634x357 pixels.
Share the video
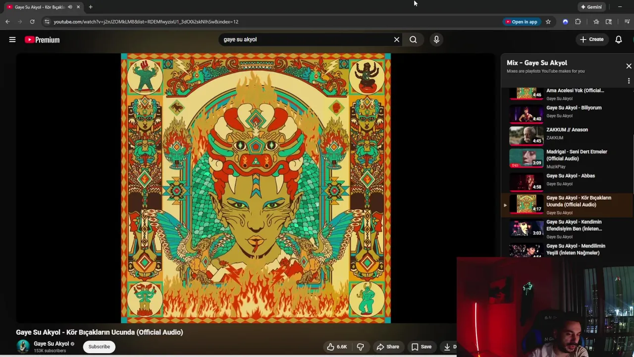click(x=388, y=347)
